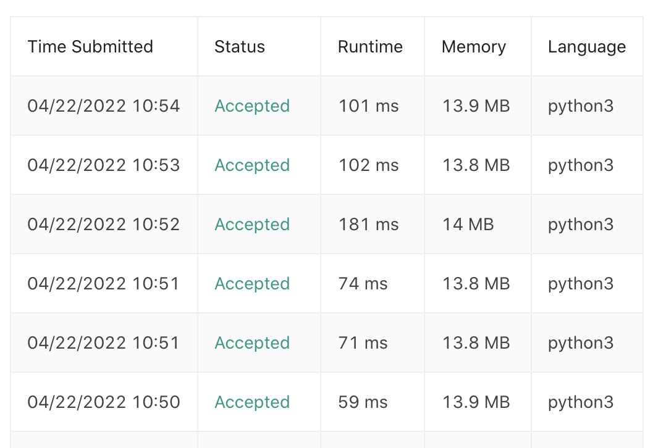Click the Time Submitted column header
Image resolution: width=666 pixels, height=448 pixels.
(x=90, y=47)
